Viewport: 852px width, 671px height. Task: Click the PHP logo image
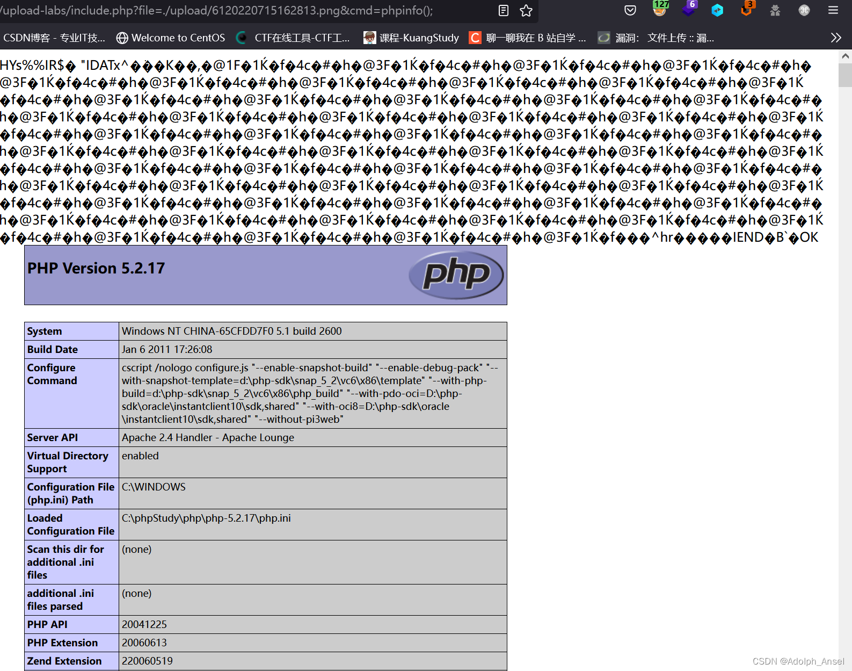click(x=456, y=275)
